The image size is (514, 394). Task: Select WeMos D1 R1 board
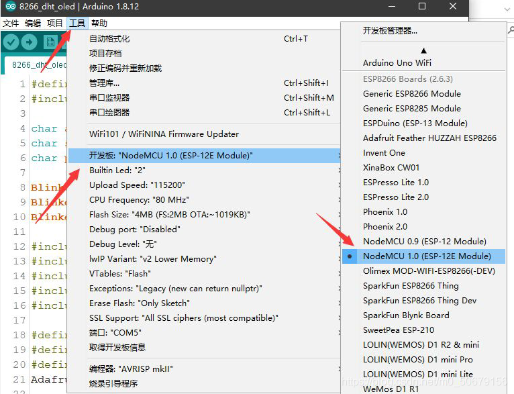(423, 389)
